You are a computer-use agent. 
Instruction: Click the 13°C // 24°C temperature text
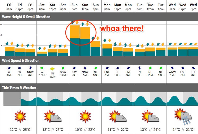(150, 129)
